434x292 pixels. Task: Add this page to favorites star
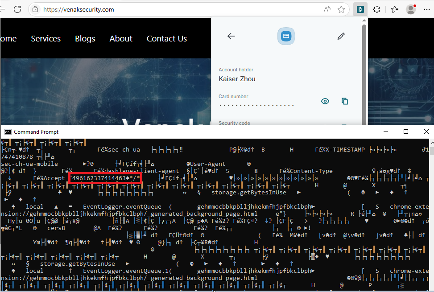point(341,9)
